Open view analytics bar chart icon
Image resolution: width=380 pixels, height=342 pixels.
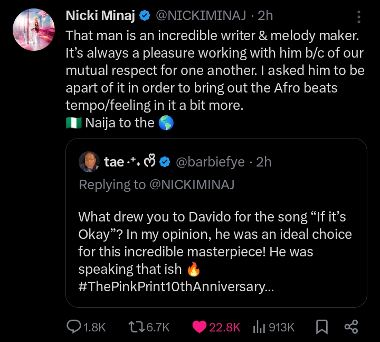pos(259,327)
